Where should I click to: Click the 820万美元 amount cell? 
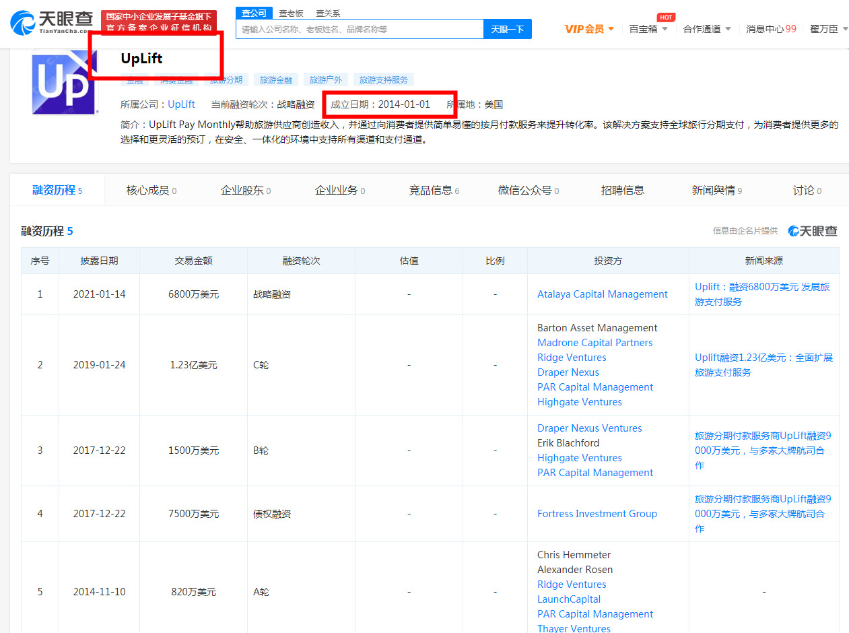tap(194, 592)
